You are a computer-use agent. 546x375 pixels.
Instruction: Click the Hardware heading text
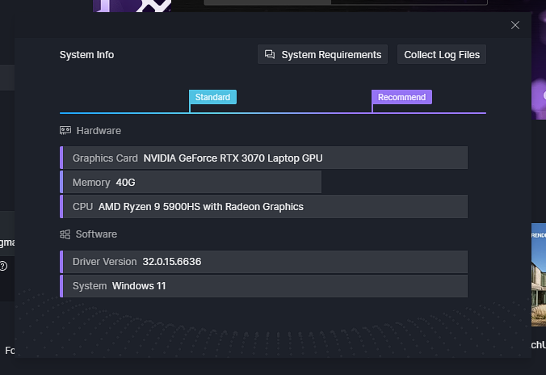click(x=99, y=131)
